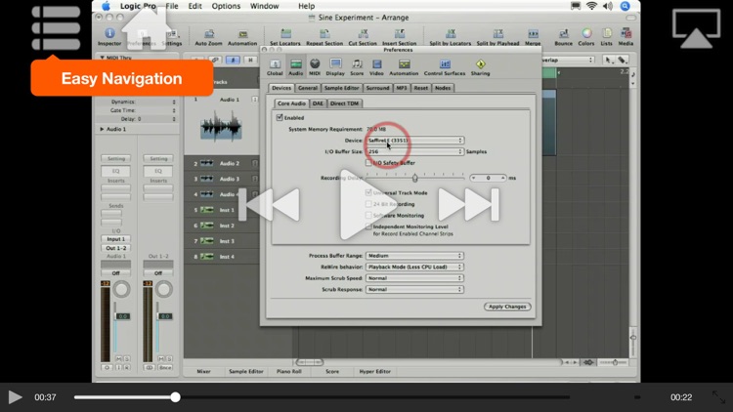Open Scrub Response dropdown
The width and height of the screenshot is (733, 412).
tap(414, 289)
